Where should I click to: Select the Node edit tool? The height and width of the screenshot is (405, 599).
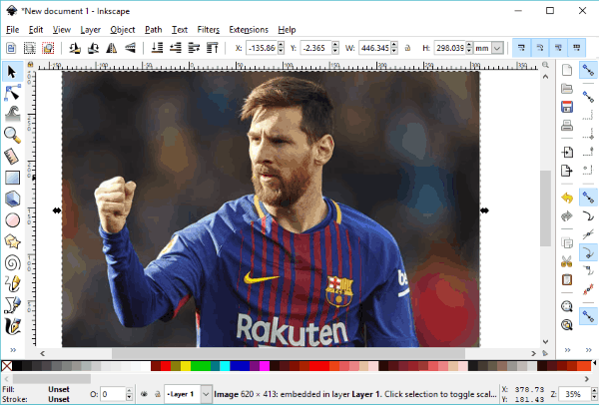click(13, 92)
